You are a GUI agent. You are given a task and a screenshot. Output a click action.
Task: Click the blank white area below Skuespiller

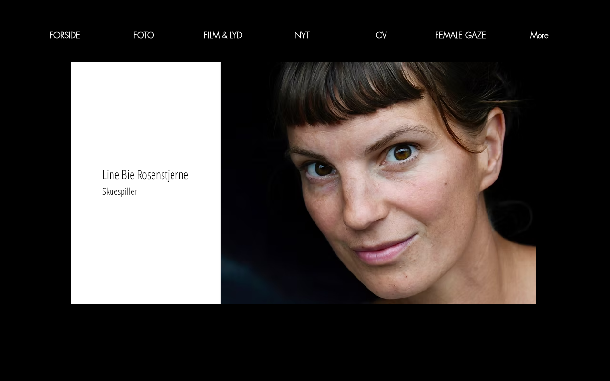(x=146, y=250)
